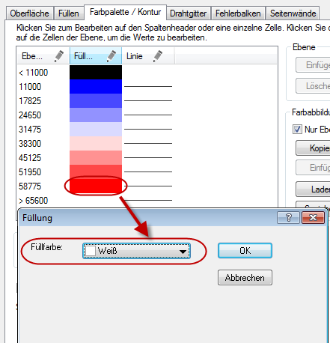Switch to the Seitenwände tab

coord(293,13)
